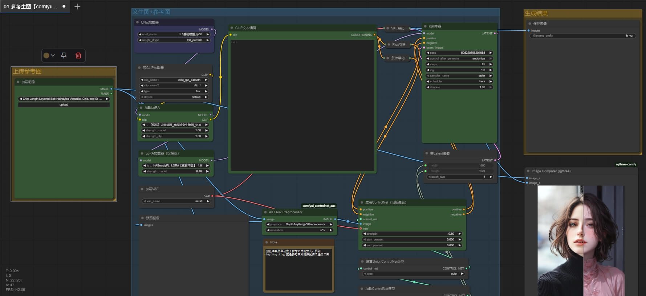Select the 生成结果 group title

[536, 13]
